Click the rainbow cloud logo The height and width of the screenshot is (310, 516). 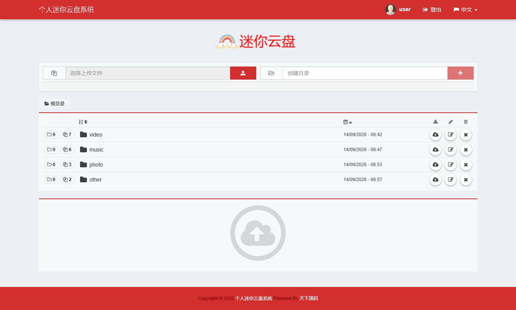pos(226,42)
